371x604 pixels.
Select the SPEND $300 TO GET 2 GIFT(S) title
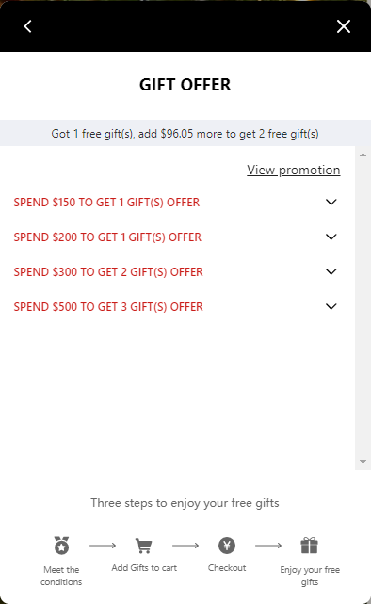point(108,272)
